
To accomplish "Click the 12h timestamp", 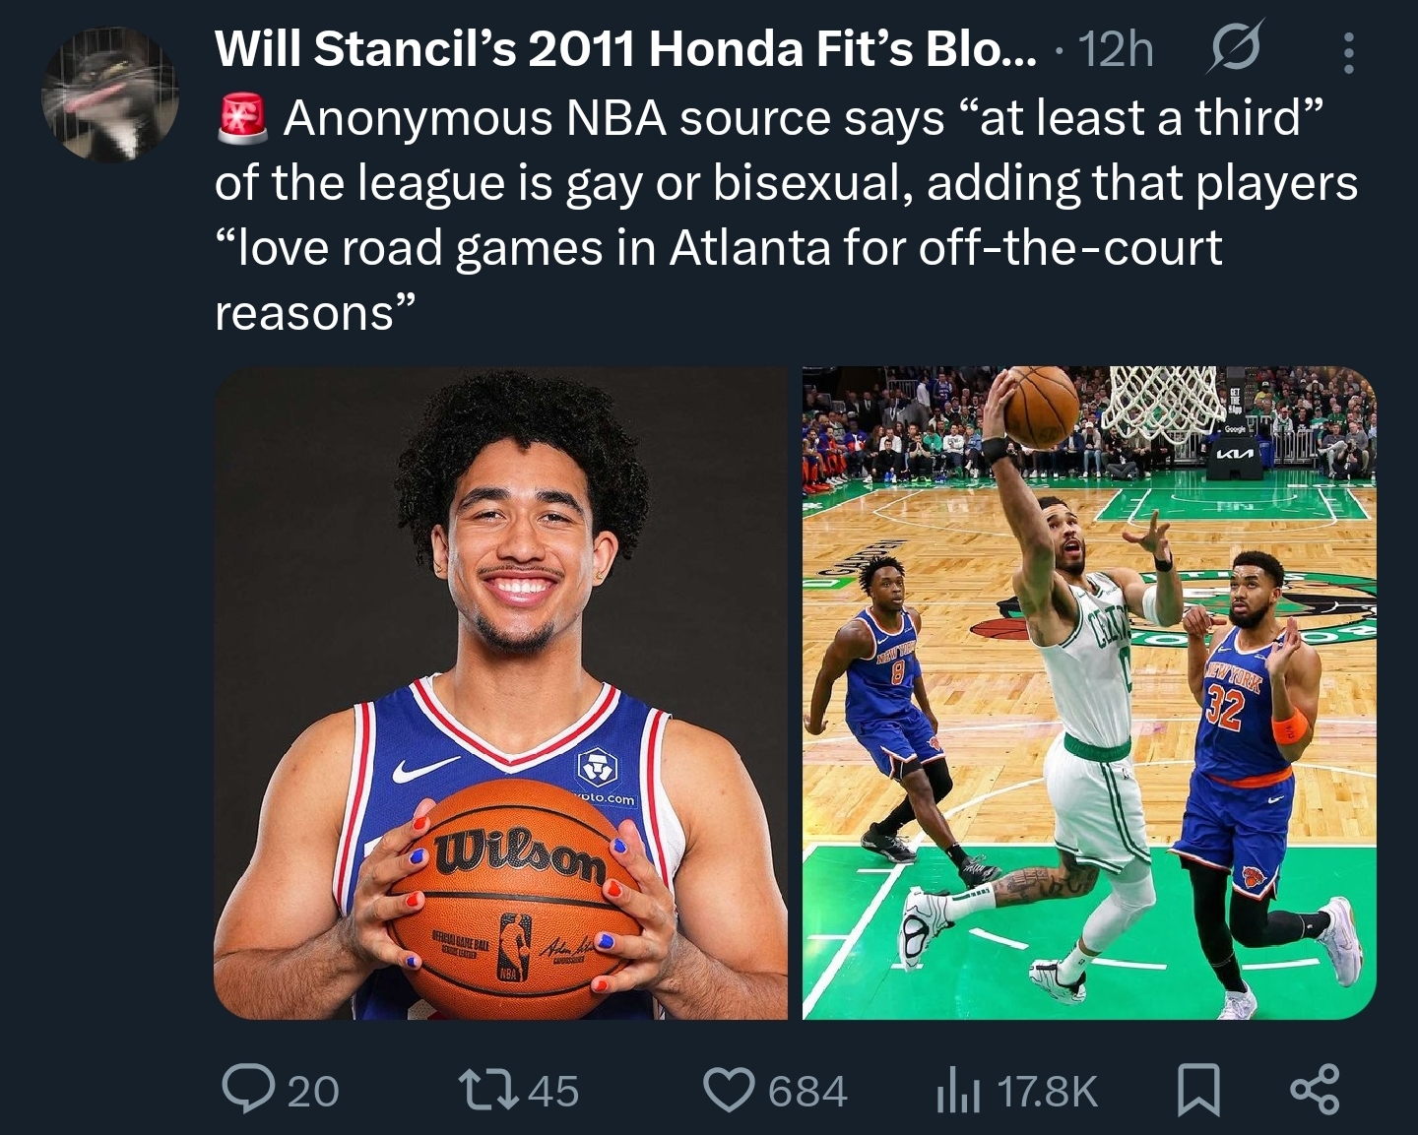I will (1117, 50).
